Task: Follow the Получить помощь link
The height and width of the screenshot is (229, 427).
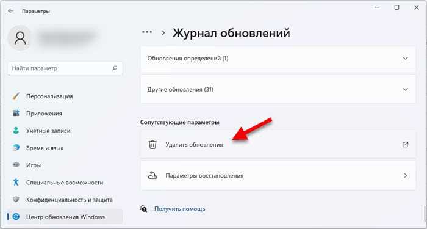Action: pyautogui.click(x=180, y=209)
